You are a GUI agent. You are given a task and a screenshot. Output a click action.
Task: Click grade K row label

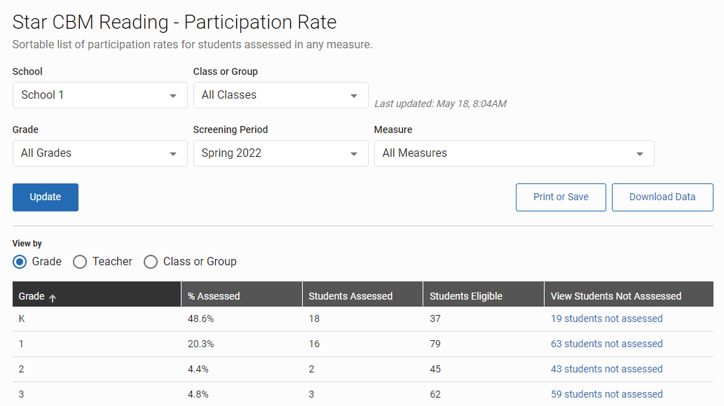[22, 318]
